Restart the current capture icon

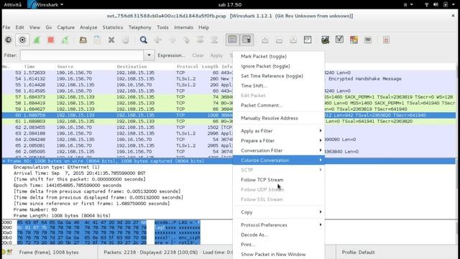point(65,40)
